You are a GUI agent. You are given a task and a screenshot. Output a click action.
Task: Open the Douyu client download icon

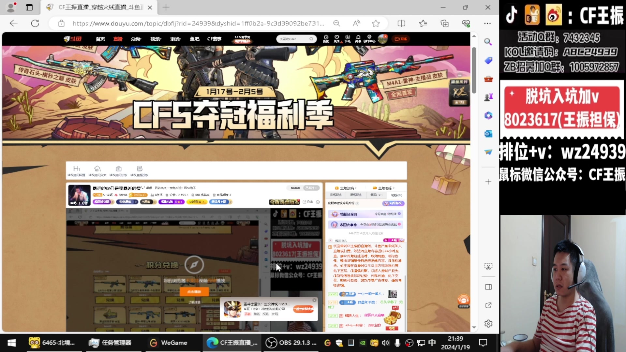(348, 39)
